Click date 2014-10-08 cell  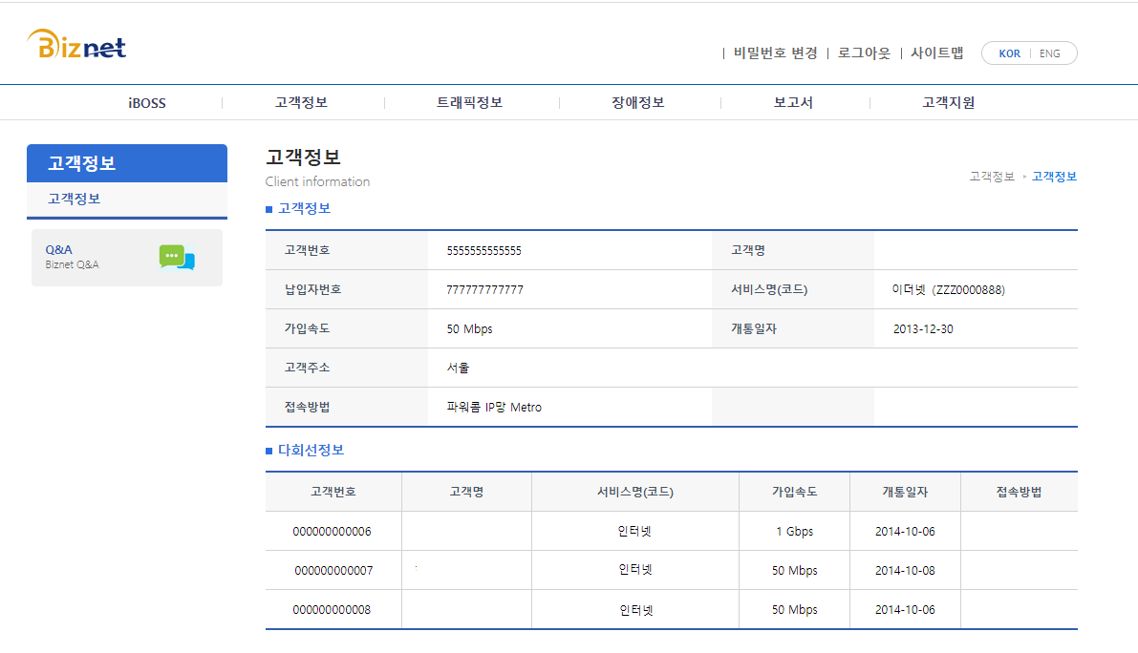tap(905, 570)
